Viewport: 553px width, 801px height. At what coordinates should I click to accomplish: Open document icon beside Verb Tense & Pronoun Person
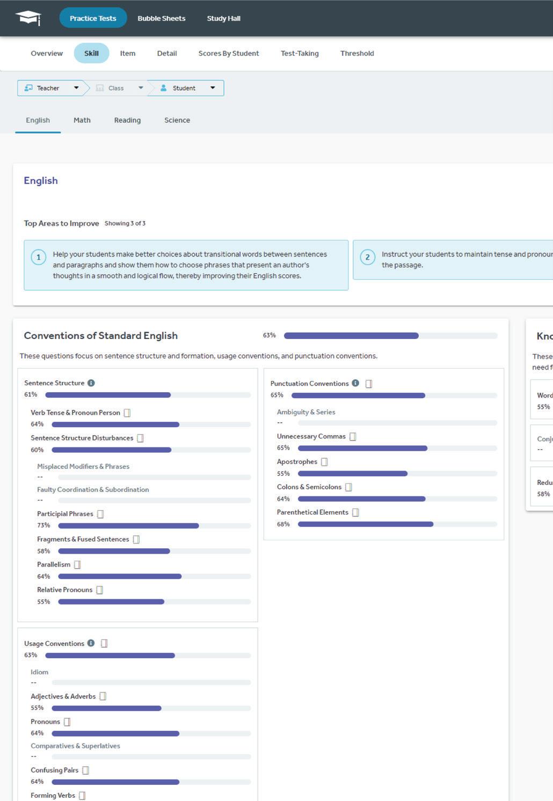[x=127, y=413]
